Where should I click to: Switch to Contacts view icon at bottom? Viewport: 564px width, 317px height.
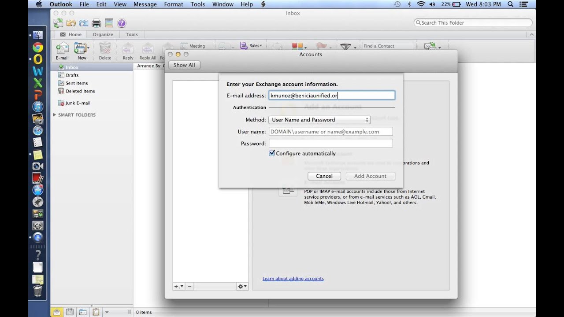(x=83, y=312)
